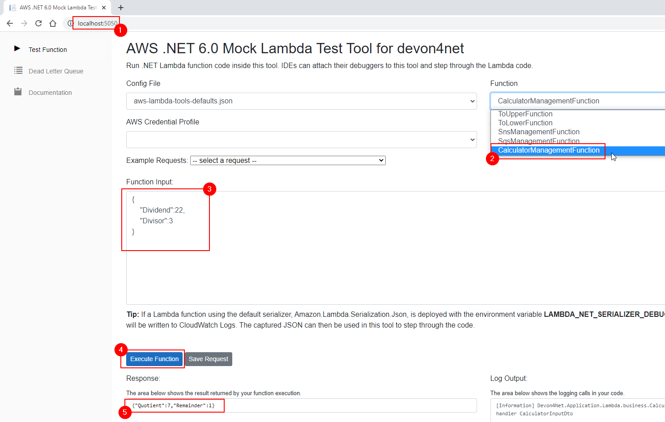Click the Execute Function button
This screenshot has width=665, height=422.
point(154,359)
